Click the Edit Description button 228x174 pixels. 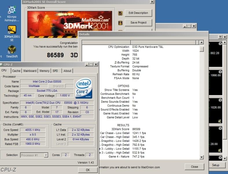138,13
